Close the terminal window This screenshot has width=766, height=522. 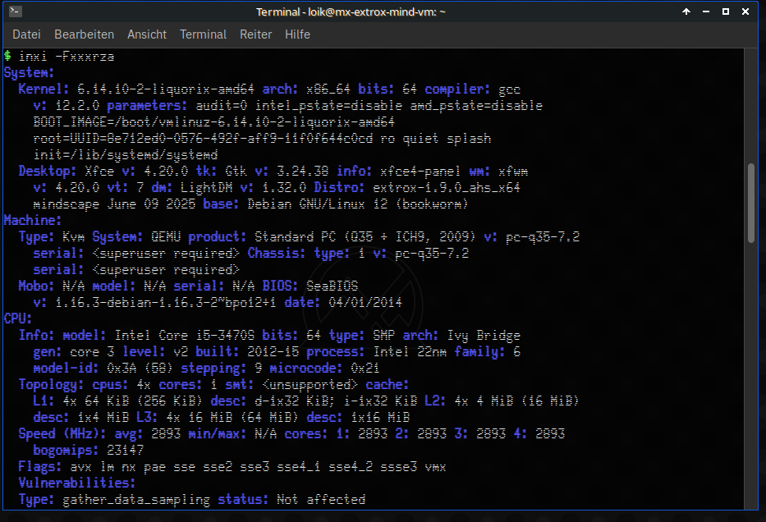pyautogui.click(x=745, y=11)
